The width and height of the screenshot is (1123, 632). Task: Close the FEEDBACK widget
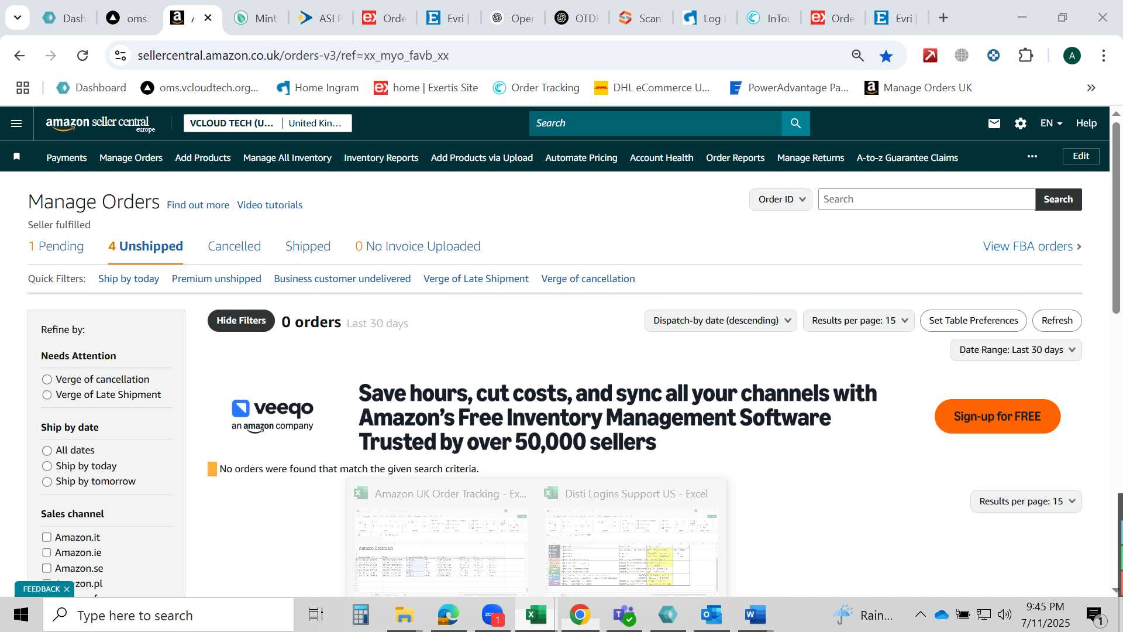[x=67, y=589]
